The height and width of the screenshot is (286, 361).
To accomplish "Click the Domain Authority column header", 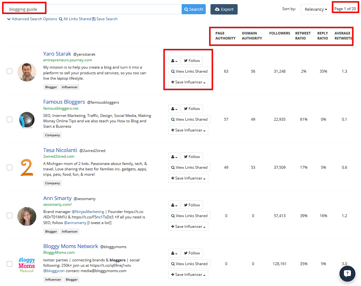I will [x=252, y=36].
